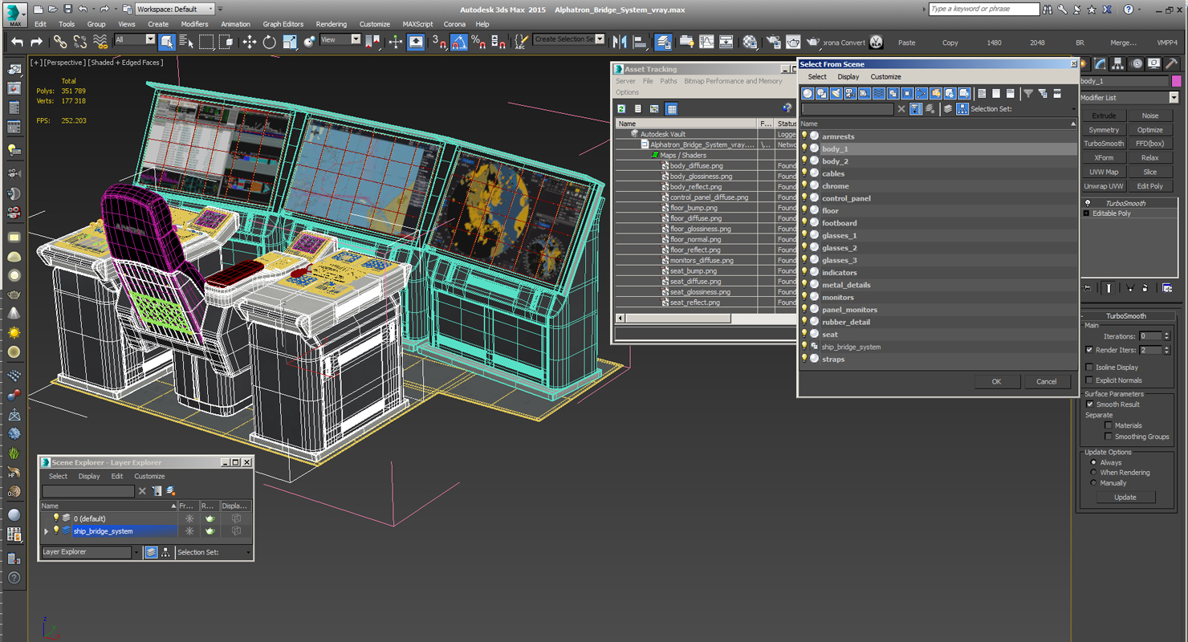Open the Display command panel tab
The image size is (1188, 642).
pyautogui.click(x=1153, y=63)
